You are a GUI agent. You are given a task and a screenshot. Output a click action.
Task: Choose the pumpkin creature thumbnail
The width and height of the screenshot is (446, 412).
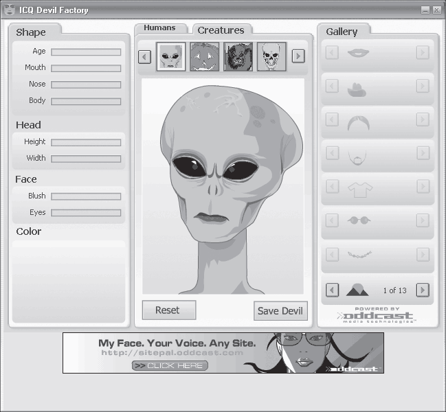pos(204,56)
